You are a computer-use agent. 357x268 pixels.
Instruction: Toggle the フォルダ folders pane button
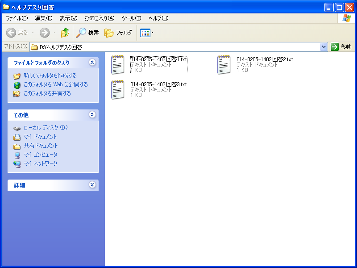click(x=118, y=33)
